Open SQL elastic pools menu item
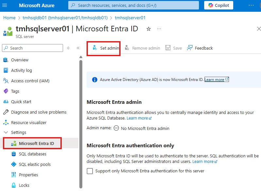Image resolution: width=261 pixels, height=191 pixels. point(35,164)
